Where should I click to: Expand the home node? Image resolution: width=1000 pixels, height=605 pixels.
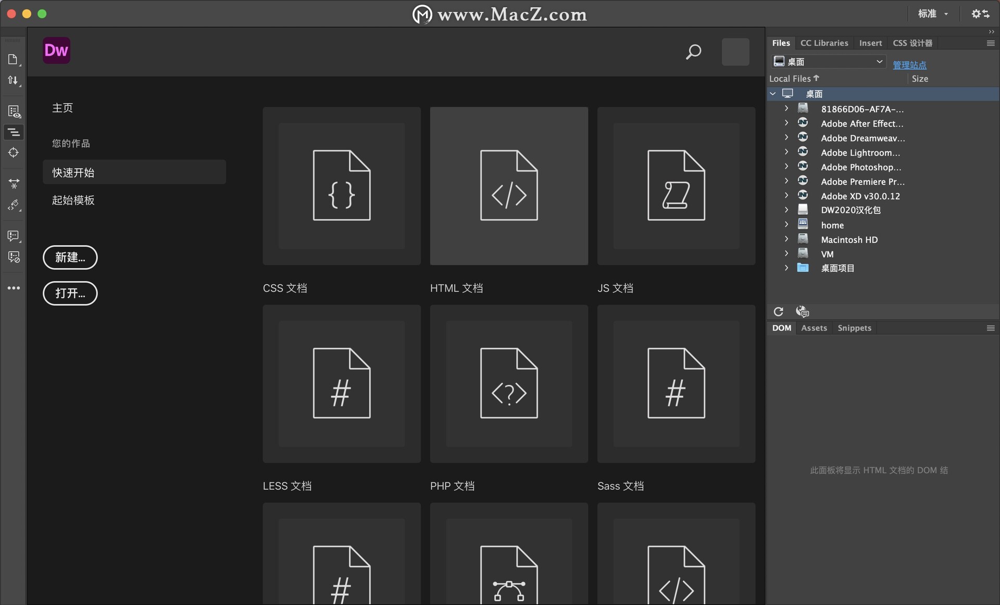click(x=786, y=224)
